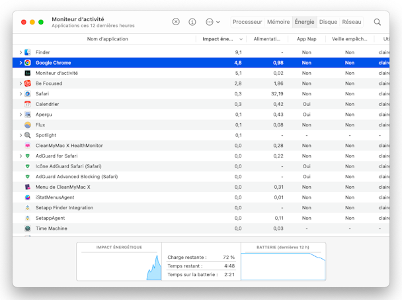
Task: Switch to the Processeur tab
Action: pyautogui.click(x=247, y=22)
